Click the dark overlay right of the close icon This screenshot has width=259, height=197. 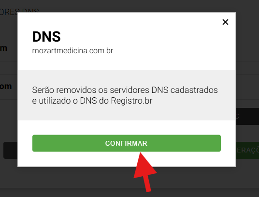(247, 22)
